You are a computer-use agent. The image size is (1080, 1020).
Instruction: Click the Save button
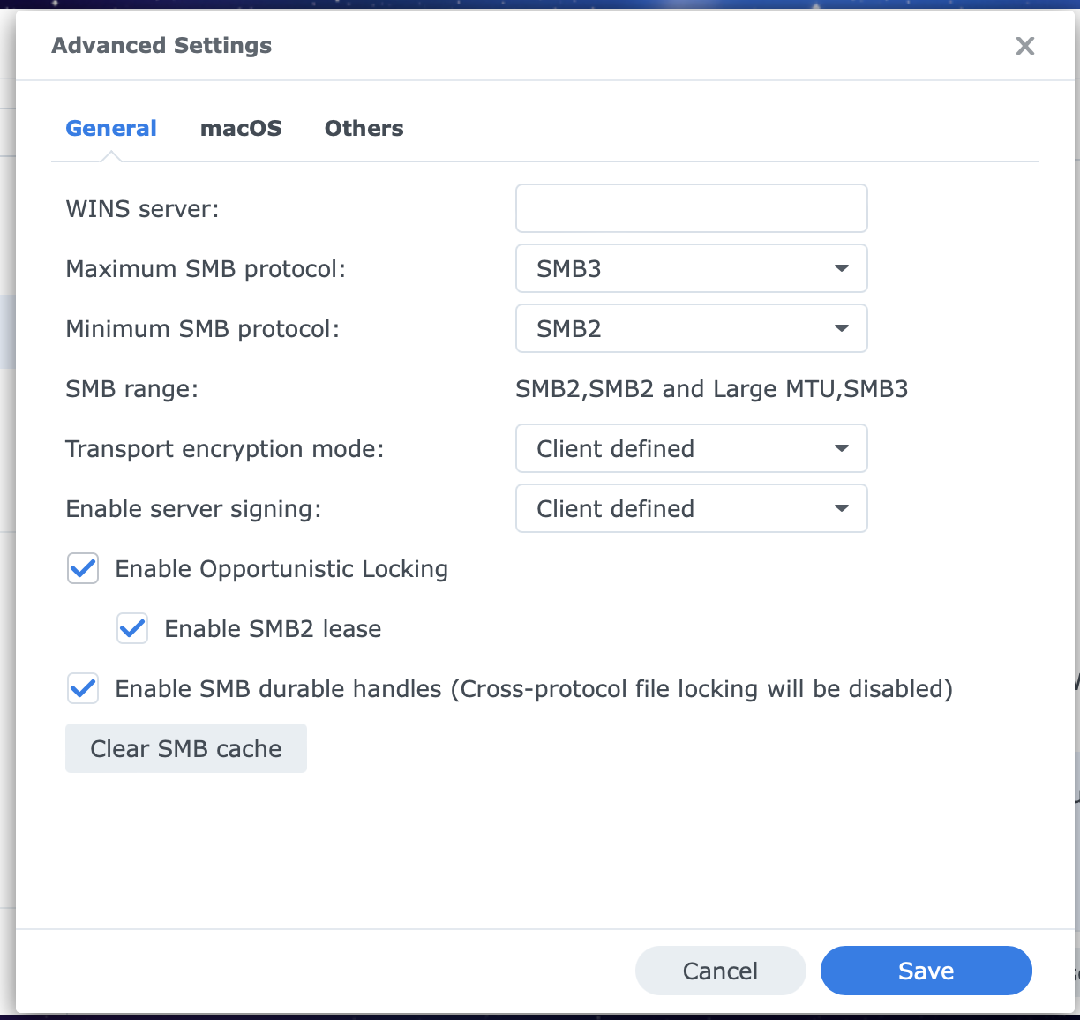pyautogui.click(x=926, y=971)
